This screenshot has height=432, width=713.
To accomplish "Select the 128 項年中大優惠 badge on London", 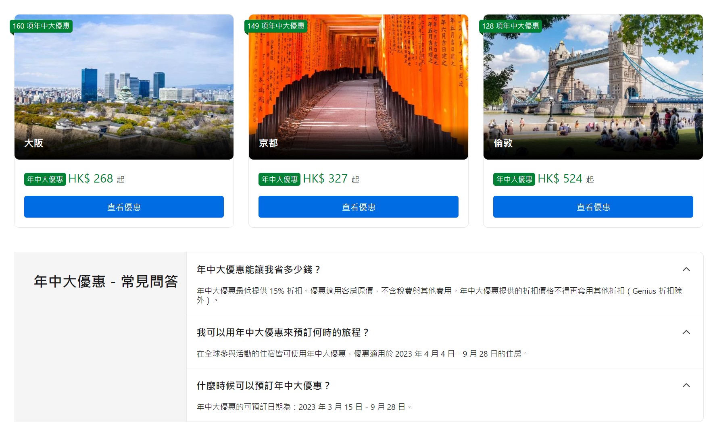I will (511, 26).
